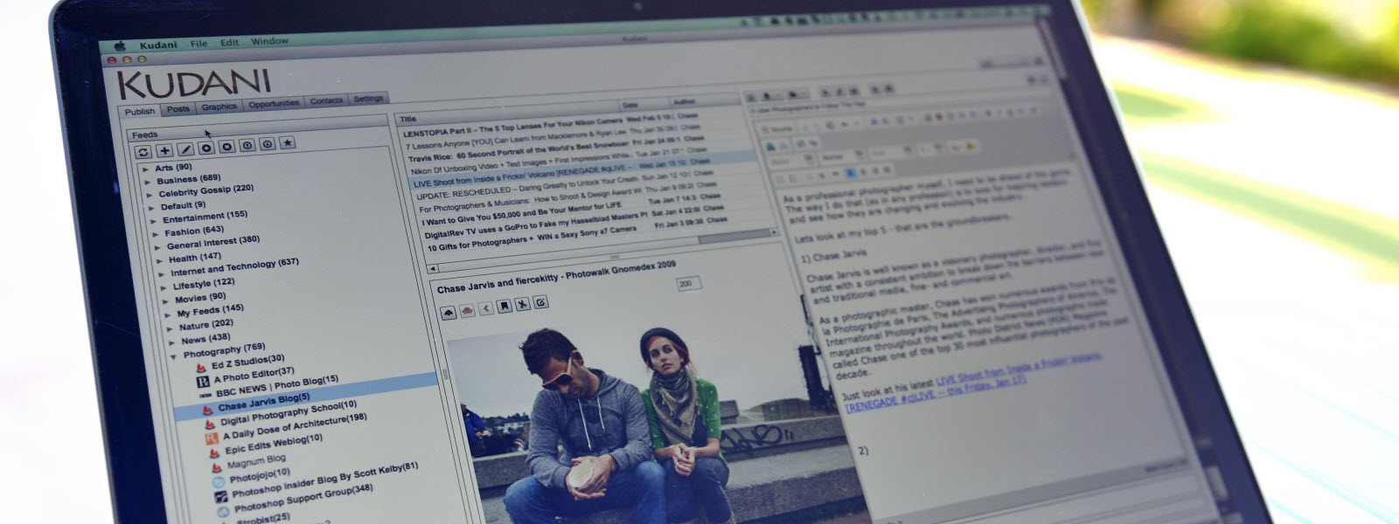The width and height of the screenshot is (1399, 524).
Task: Select Photoshop Insider Blog By Scott Kelby(81)
Action: coord(325,479)
